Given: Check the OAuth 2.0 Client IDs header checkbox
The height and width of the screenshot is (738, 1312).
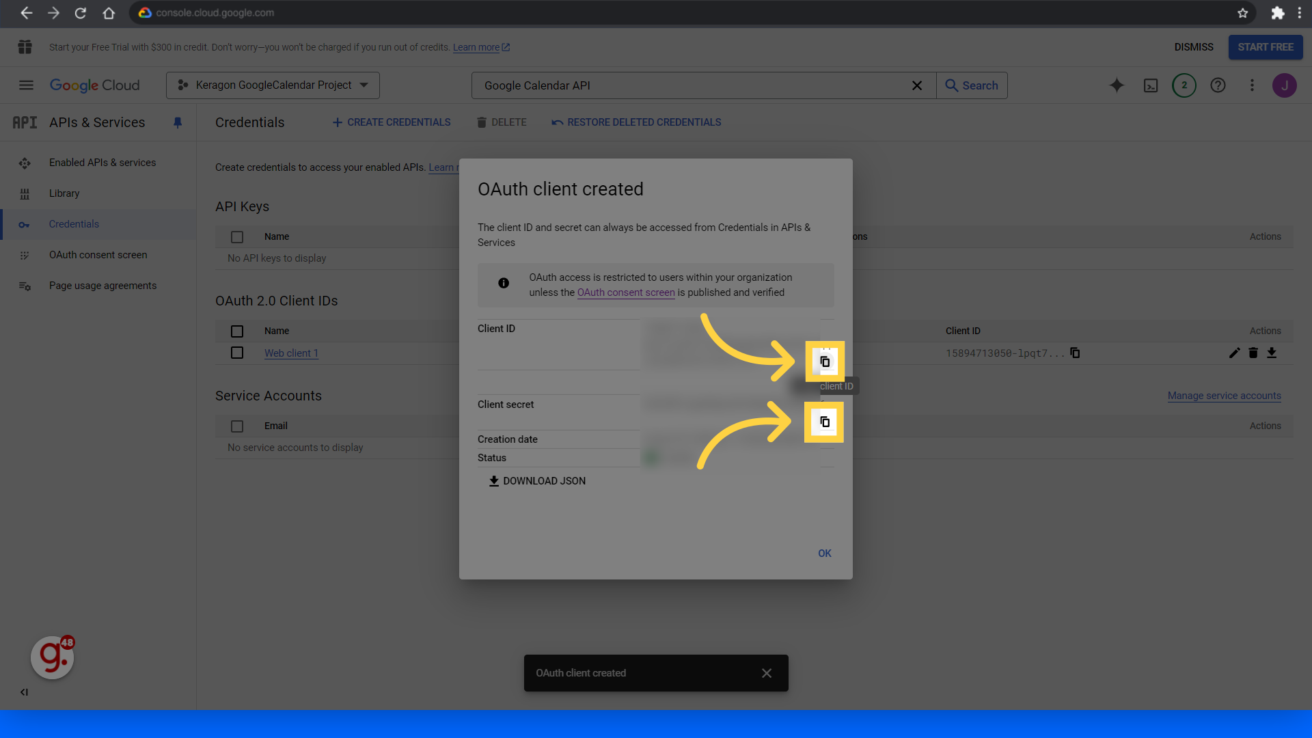Looking at the screenshot, I should 237,331.
